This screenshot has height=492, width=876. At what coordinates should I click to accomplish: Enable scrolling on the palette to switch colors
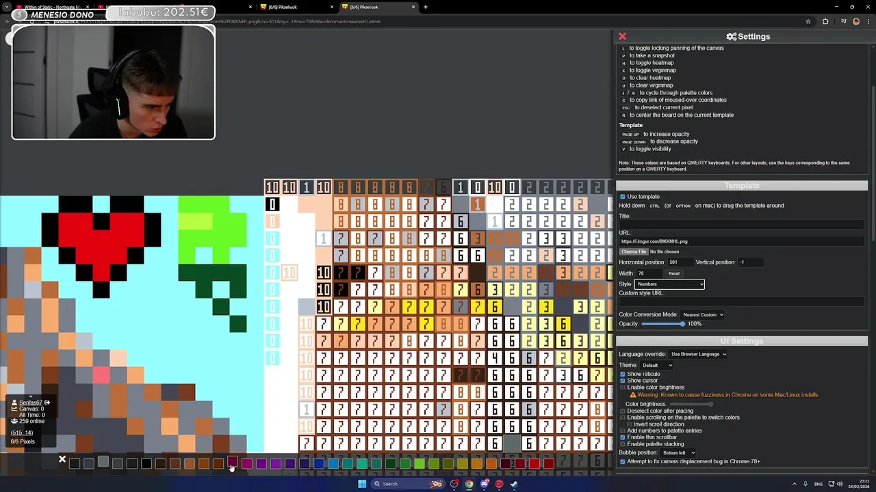tap(623, 418)
